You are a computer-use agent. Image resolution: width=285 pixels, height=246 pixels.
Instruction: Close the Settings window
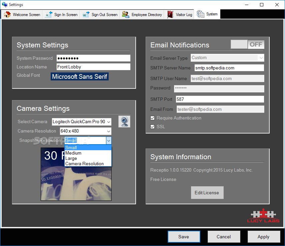tap(277, 5)
